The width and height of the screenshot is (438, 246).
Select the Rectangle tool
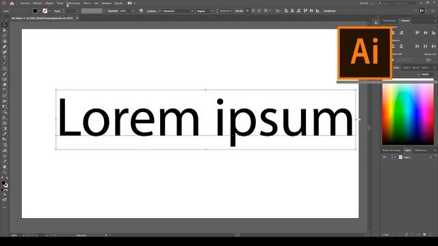click(5, 68)
